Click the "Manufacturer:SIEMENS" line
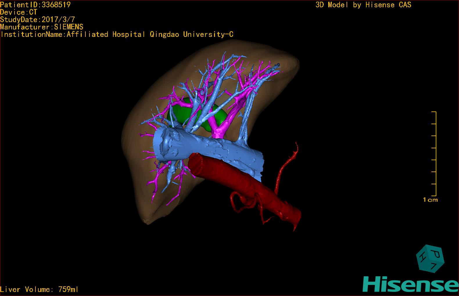 pos(42,27)
